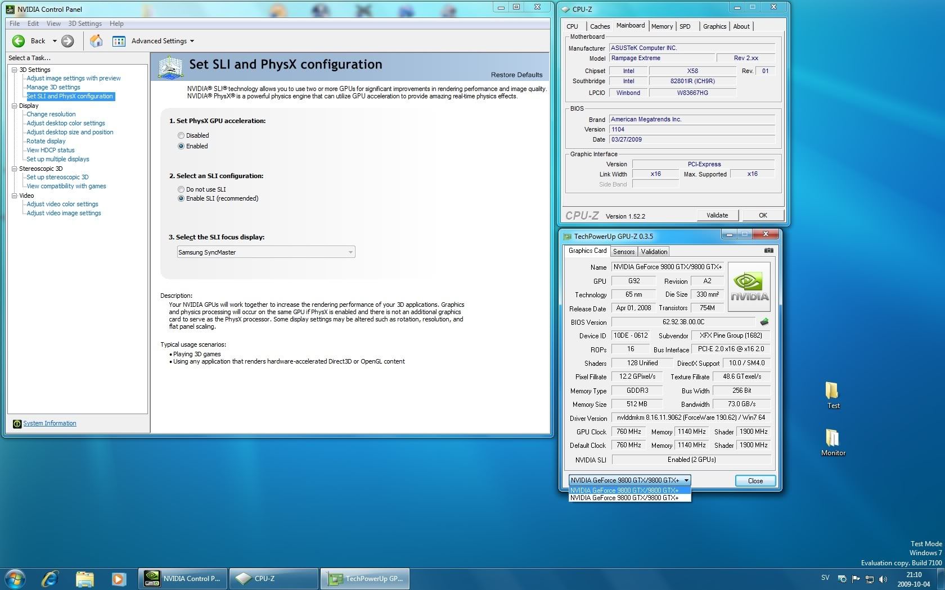Open Set up multiple displays task
The height and width of the screenshot is (590, 945).
point(58,160)
